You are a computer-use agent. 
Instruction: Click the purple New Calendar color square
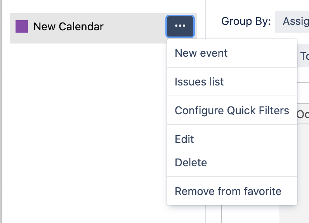22,26
